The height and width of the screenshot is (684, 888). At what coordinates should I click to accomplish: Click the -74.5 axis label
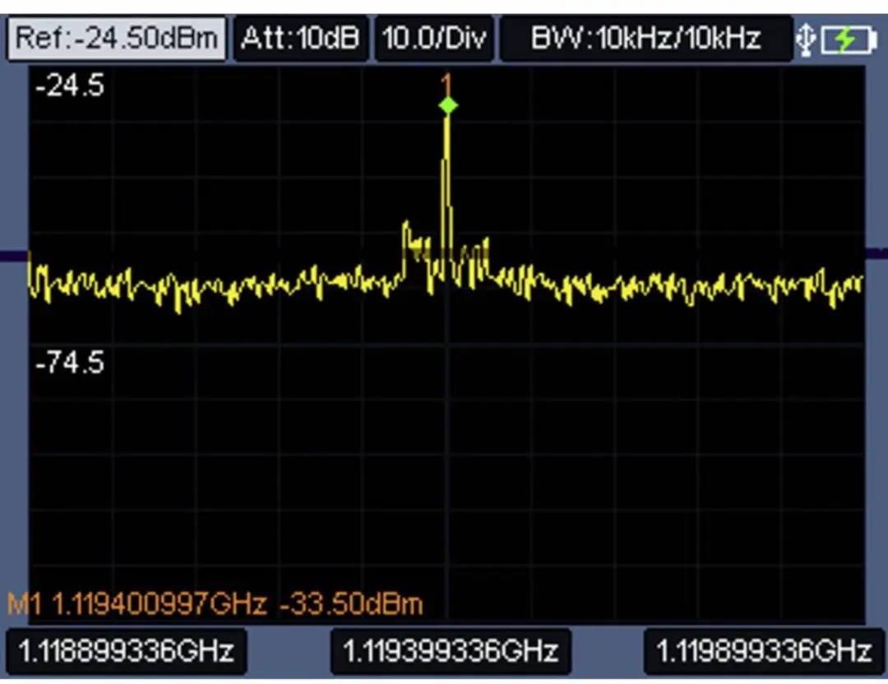(x=70, y=363)
